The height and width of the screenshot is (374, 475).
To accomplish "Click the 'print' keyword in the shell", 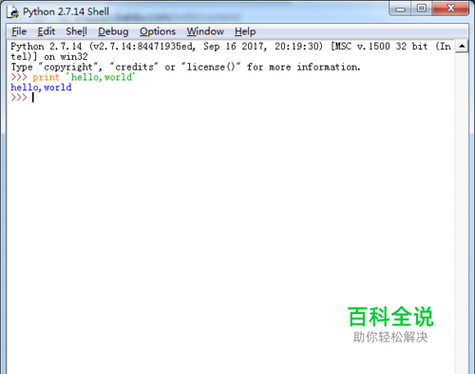I will [46, 77].
